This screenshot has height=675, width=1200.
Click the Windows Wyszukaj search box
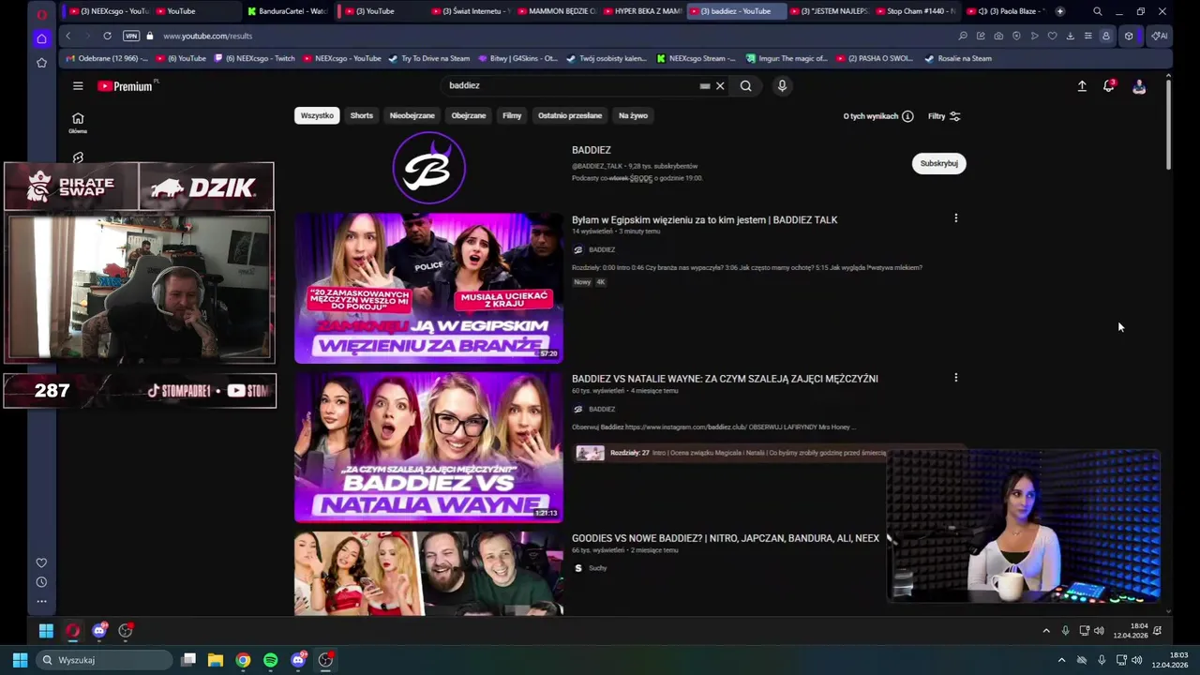coord(105,660)
